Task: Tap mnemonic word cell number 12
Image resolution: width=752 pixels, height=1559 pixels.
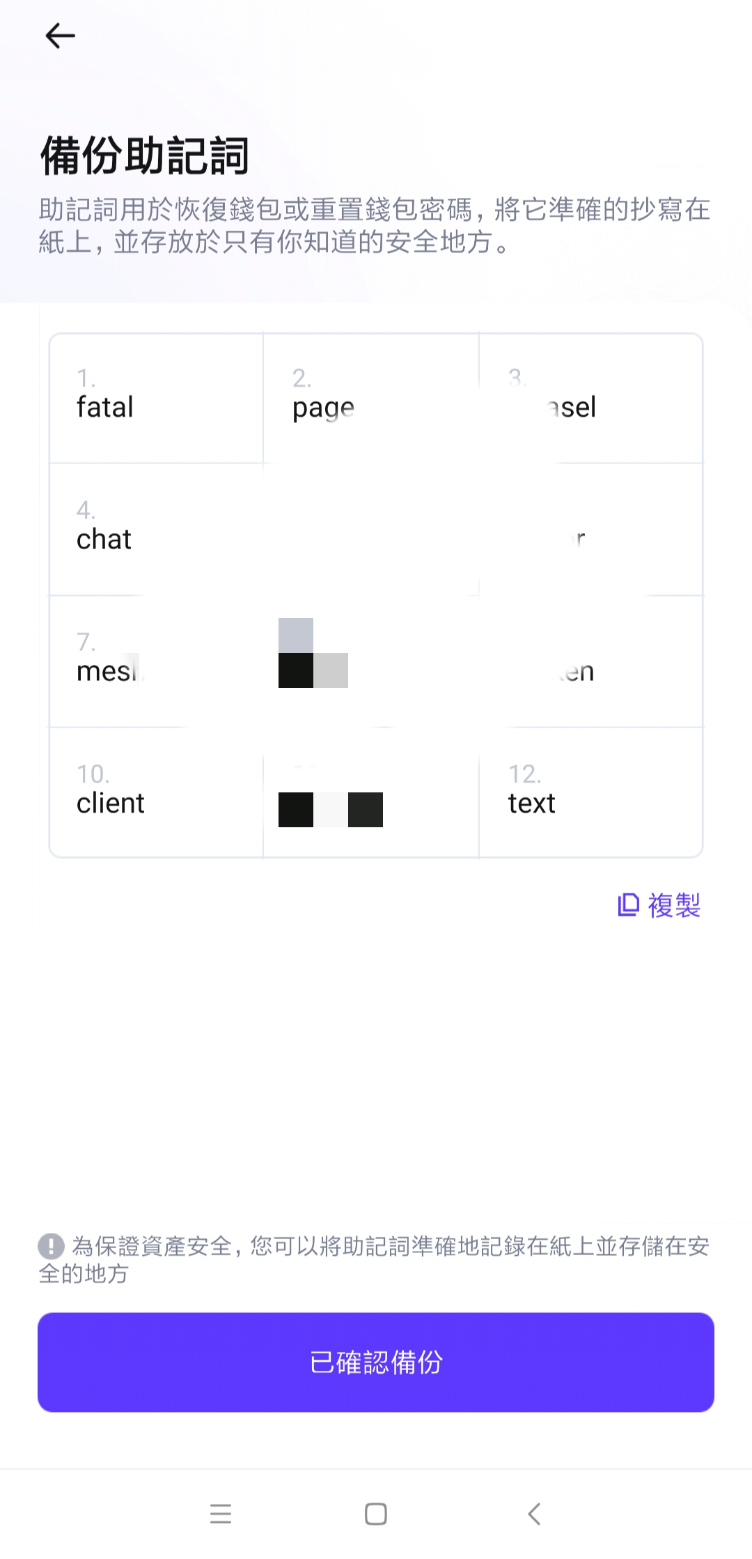Action: 590,793
